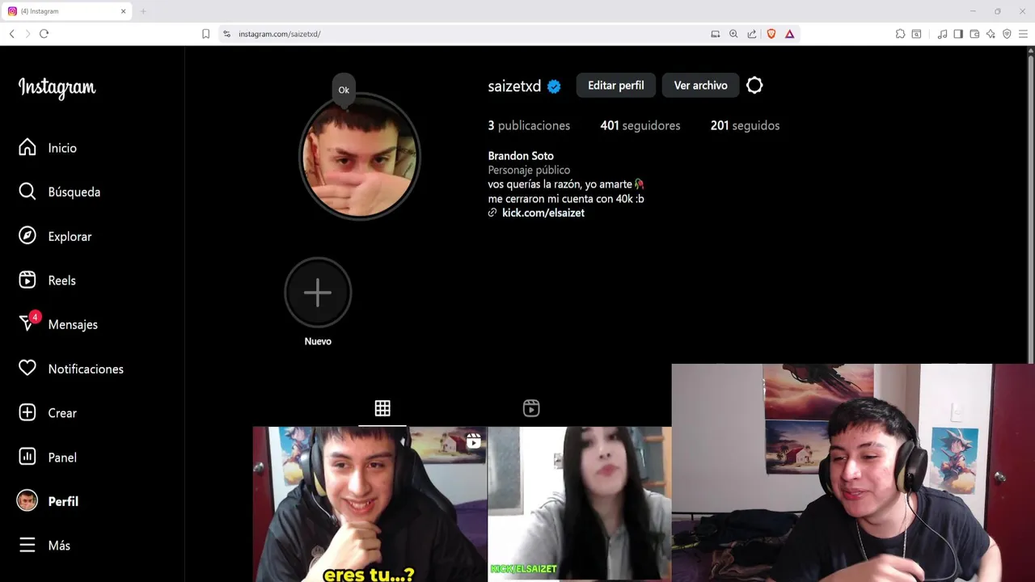Click the '3 publicaciones' count

(529, 125)
